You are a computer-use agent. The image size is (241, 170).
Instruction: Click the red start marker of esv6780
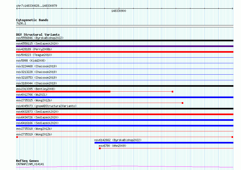pos(100,148)
